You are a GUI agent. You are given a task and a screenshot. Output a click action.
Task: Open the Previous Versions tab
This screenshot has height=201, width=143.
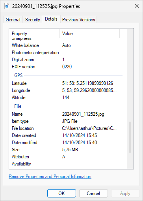point(78,20)
